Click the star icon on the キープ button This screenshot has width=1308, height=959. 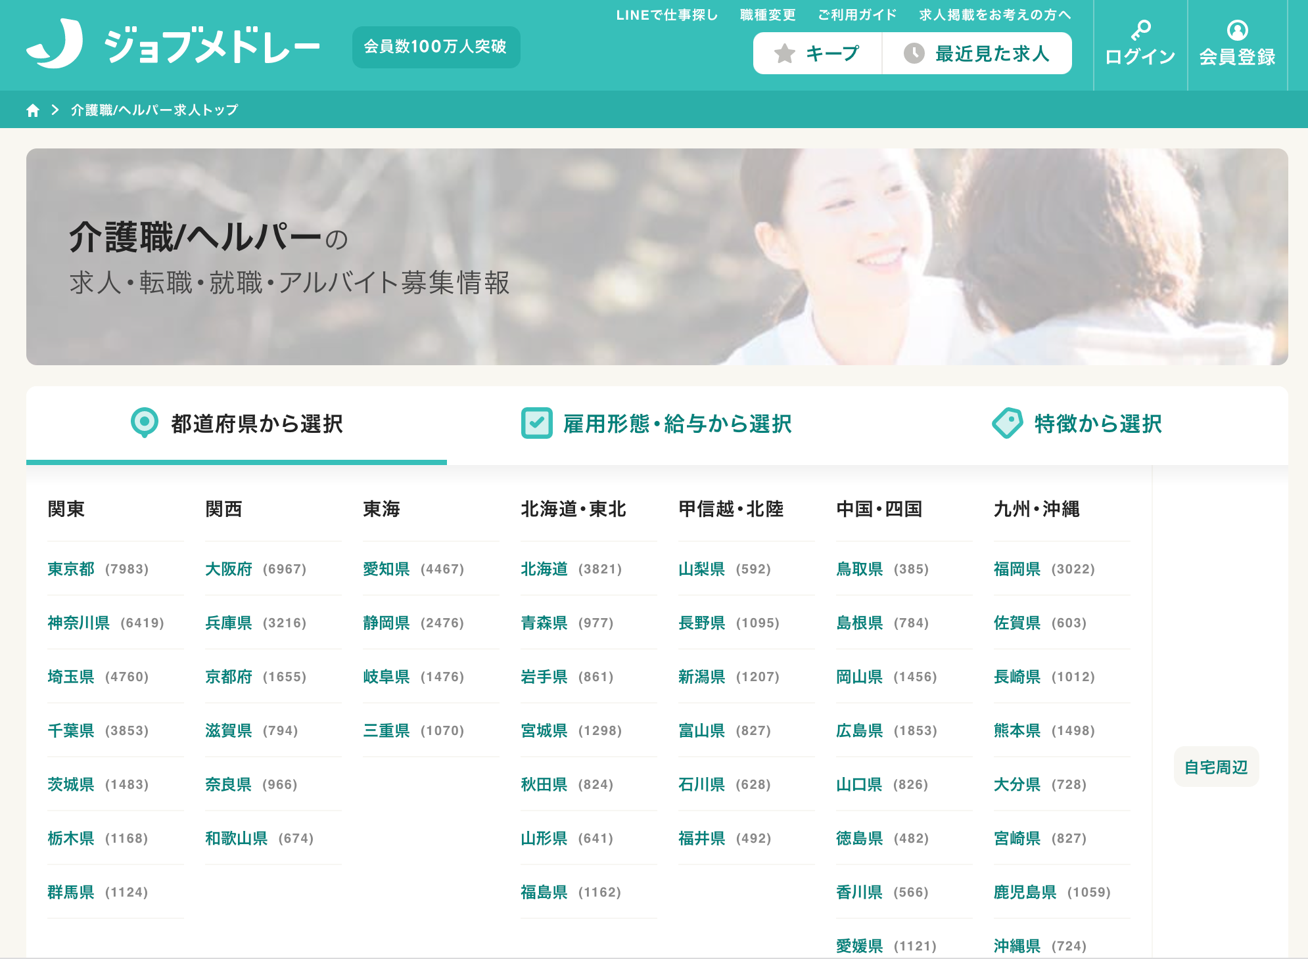[x=785, y=53]
